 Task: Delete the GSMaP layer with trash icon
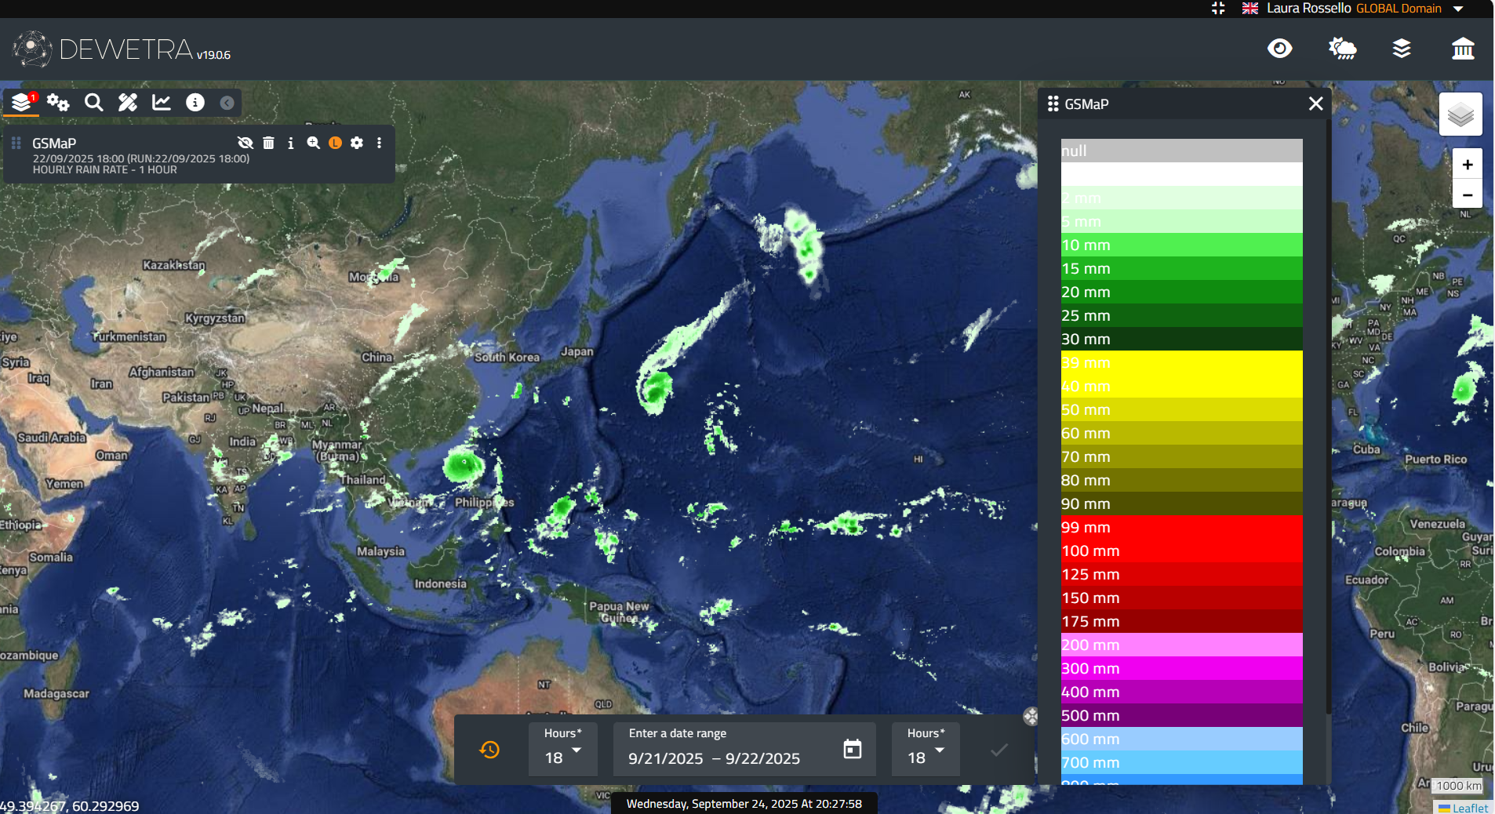pos(268,143)
